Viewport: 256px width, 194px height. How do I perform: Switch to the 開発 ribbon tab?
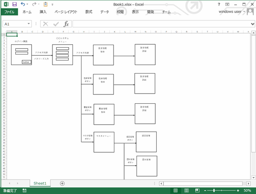coord(150,12)
